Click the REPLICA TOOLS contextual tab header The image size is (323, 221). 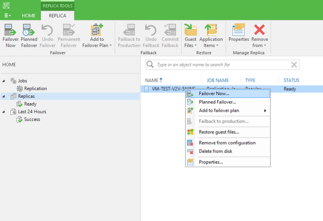58,6
